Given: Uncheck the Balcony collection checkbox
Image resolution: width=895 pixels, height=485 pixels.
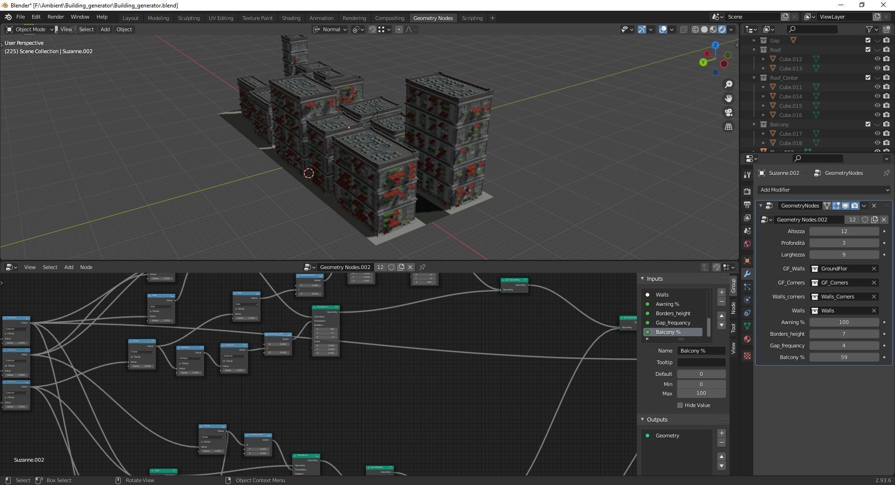Looking at the screenshot, I should [868, 125].
